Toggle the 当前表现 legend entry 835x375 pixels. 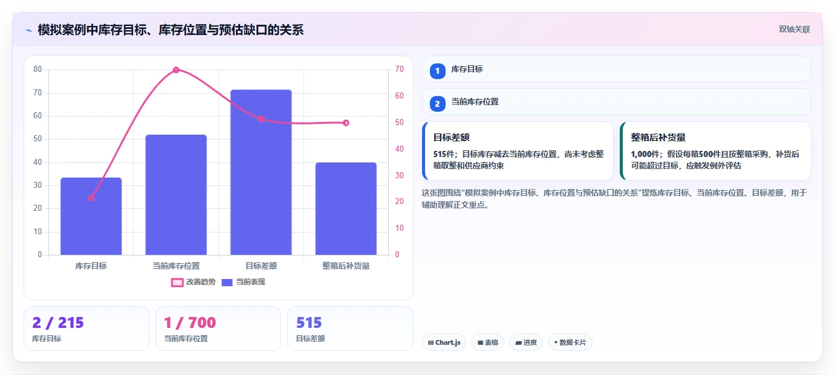243,282
